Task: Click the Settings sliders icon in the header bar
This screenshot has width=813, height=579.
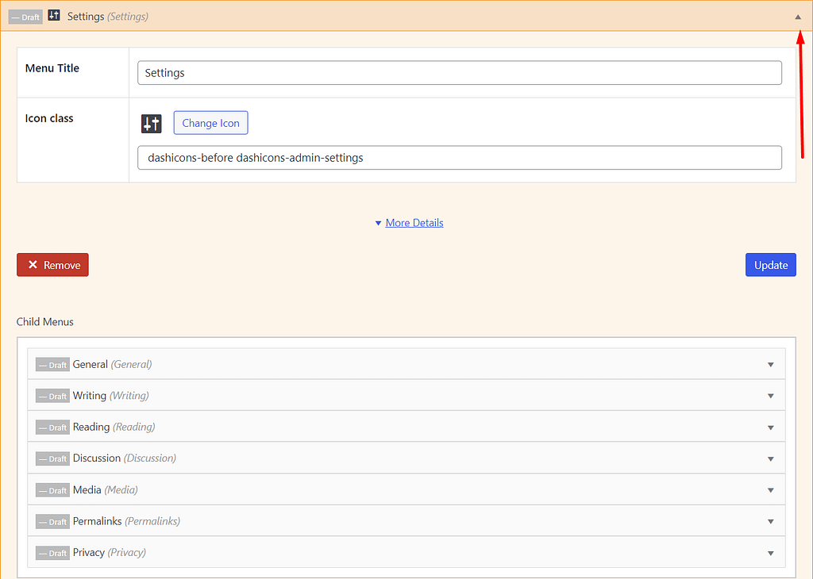Action: pos(53,15)
